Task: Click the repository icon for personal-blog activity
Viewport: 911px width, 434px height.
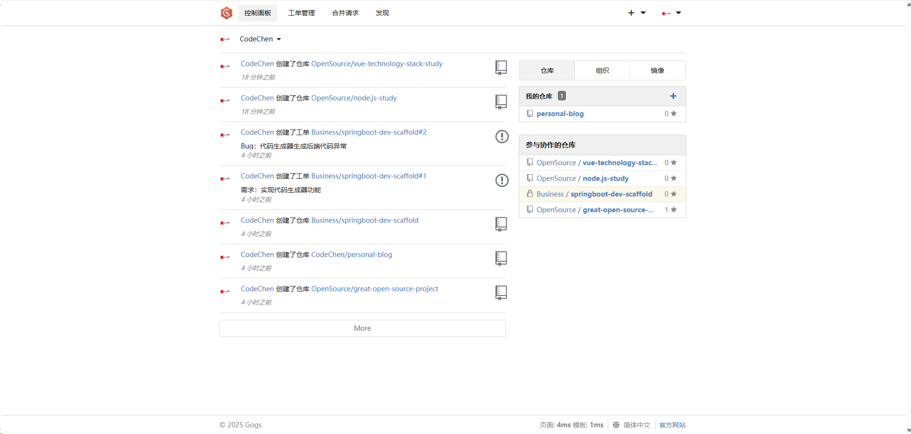Action: pos(501,258)
